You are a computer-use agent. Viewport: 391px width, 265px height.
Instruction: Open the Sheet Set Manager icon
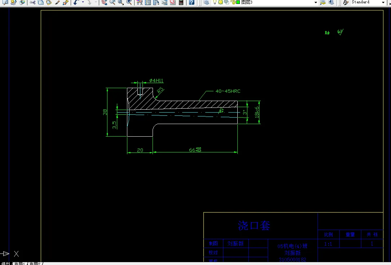[164, 3]
